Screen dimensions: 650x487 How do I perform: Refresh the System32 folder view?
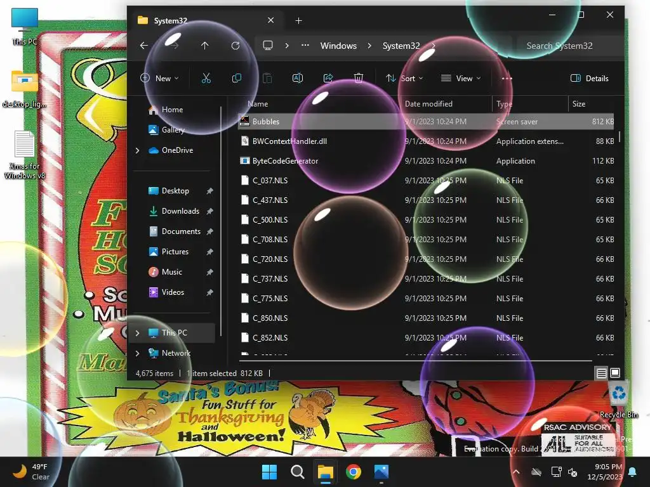point(235,46)
